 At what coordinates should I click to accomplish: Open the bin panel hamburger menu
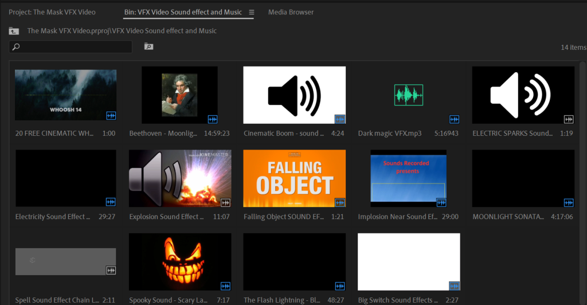tap(251, 12)
